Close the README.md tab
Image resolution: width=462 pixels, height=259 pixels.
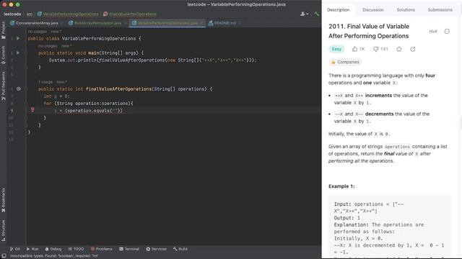[240, 23]
